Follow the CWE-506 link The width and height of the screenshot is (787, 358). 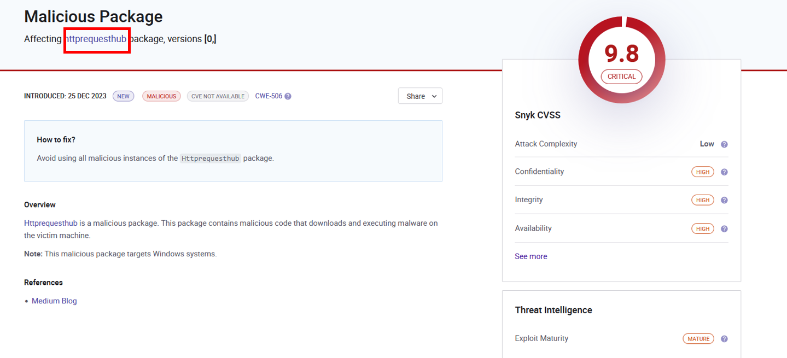point(269,96)
